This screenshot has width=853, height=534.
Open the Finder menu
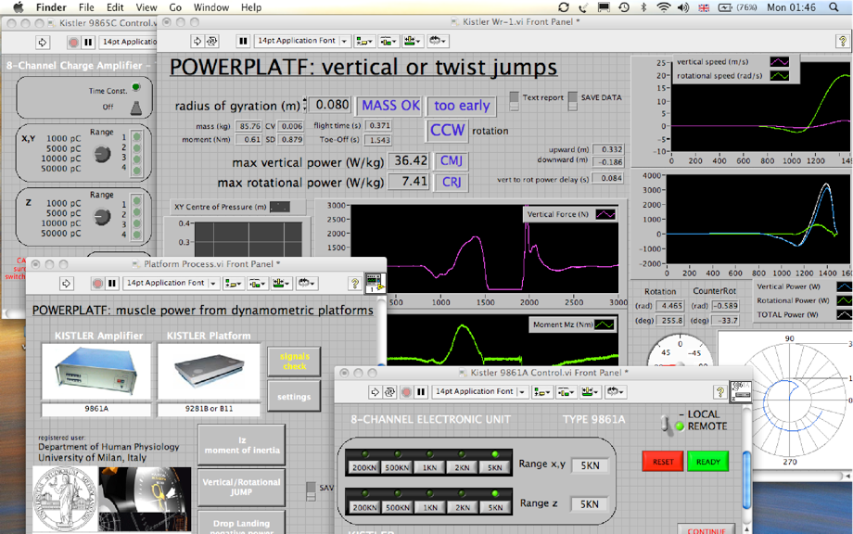51,7
